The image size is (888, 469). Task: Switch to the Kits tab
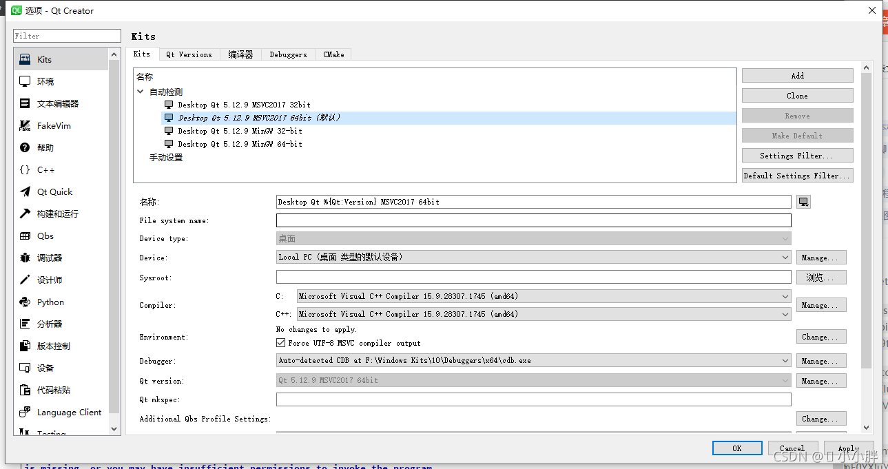click(x=142, y=54)
